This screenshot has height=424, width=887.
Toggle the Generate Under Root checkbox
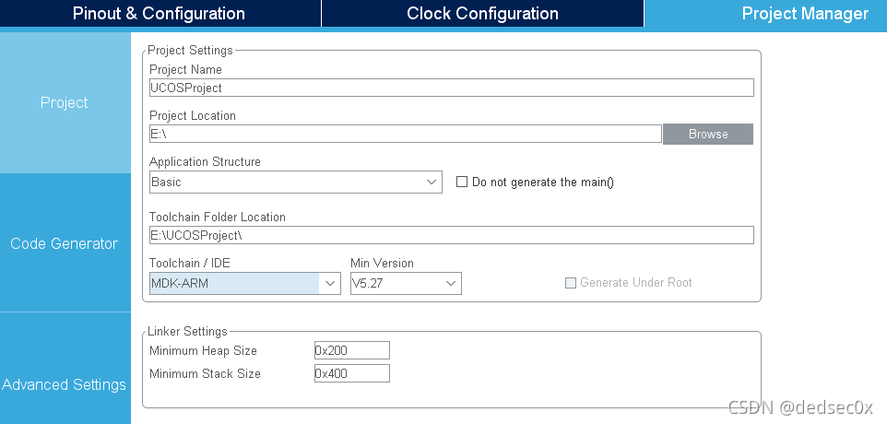(x=571, y=283)
